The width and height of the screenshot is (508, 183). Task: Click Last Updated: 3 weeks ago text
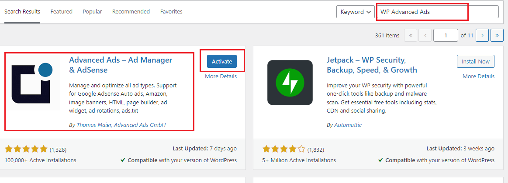(x=460, y=149)
